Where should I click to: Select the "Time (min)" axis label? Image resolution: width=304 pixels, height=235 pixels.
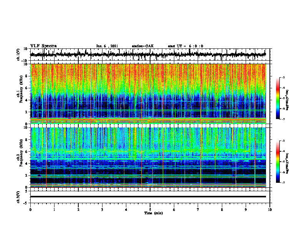pyautogui.click(x=154, y=213)
